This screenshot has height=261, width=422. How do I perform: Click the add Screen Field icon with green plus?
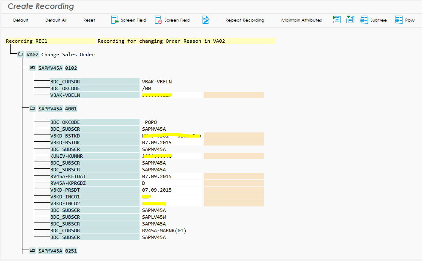click(x=115, y=20)
